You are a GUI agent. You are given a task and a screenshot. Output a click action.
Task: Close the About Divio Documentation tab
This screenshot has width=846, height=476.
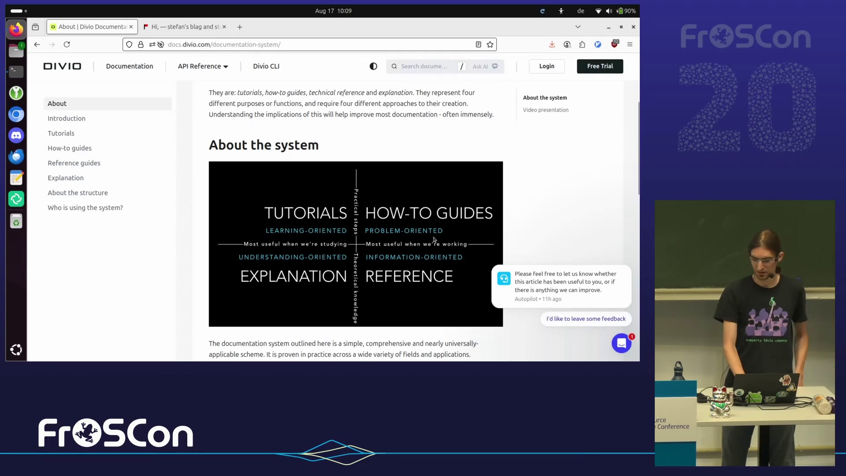pyautogui.click(x=131, y=27)
